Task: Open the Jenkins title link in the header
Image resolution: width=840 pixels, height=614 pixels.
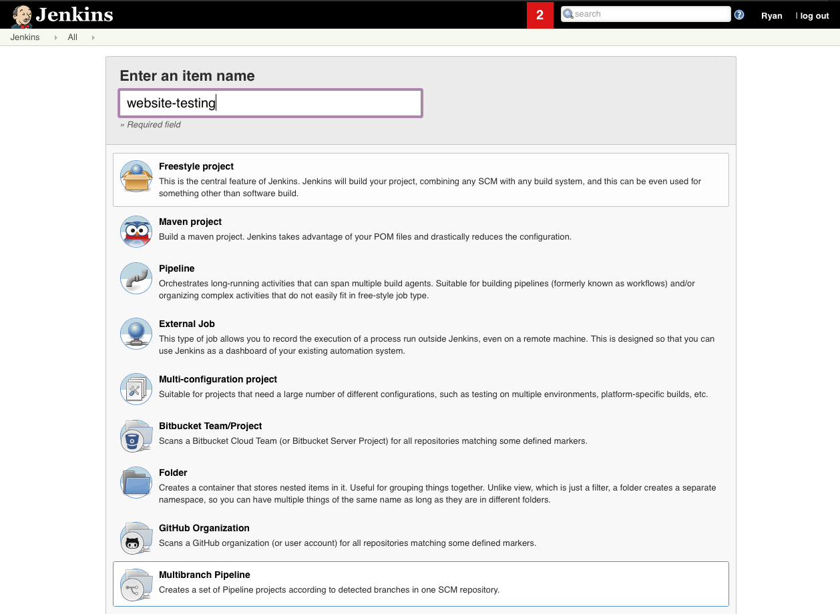Action: point(74,15)
